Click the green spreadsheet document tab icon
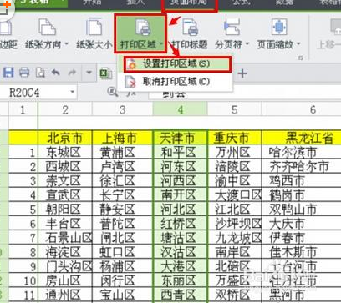 coord(106,73)
